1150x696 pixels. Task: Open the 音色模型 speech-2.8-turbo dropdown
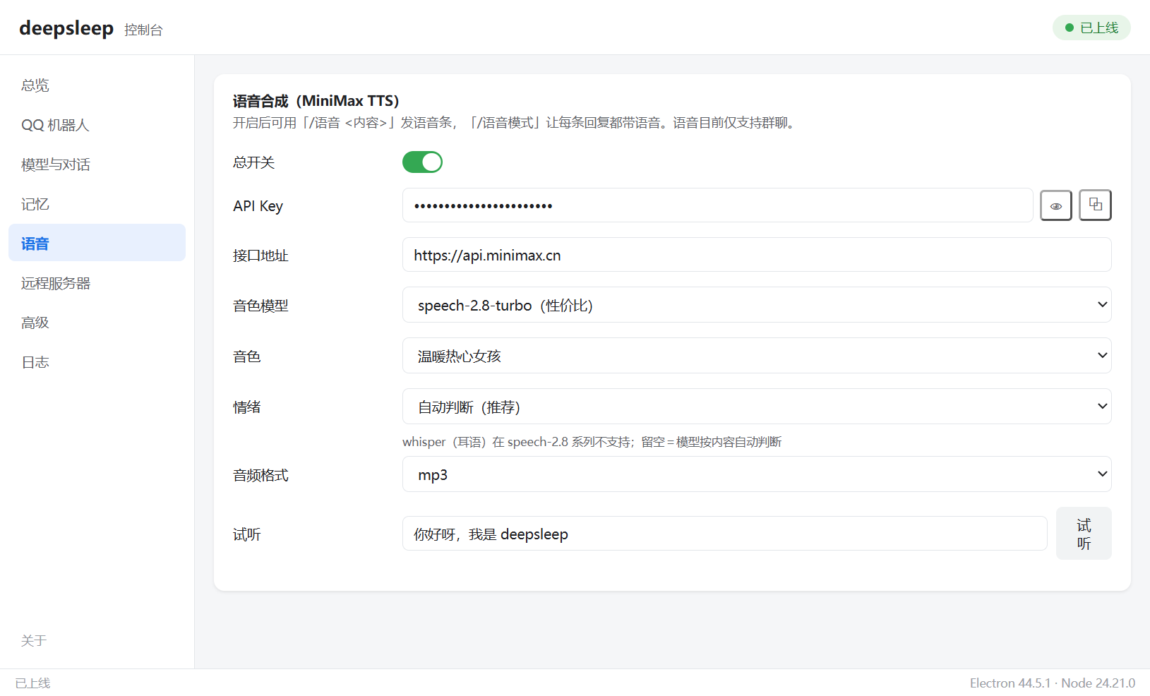tap(757, 305)
